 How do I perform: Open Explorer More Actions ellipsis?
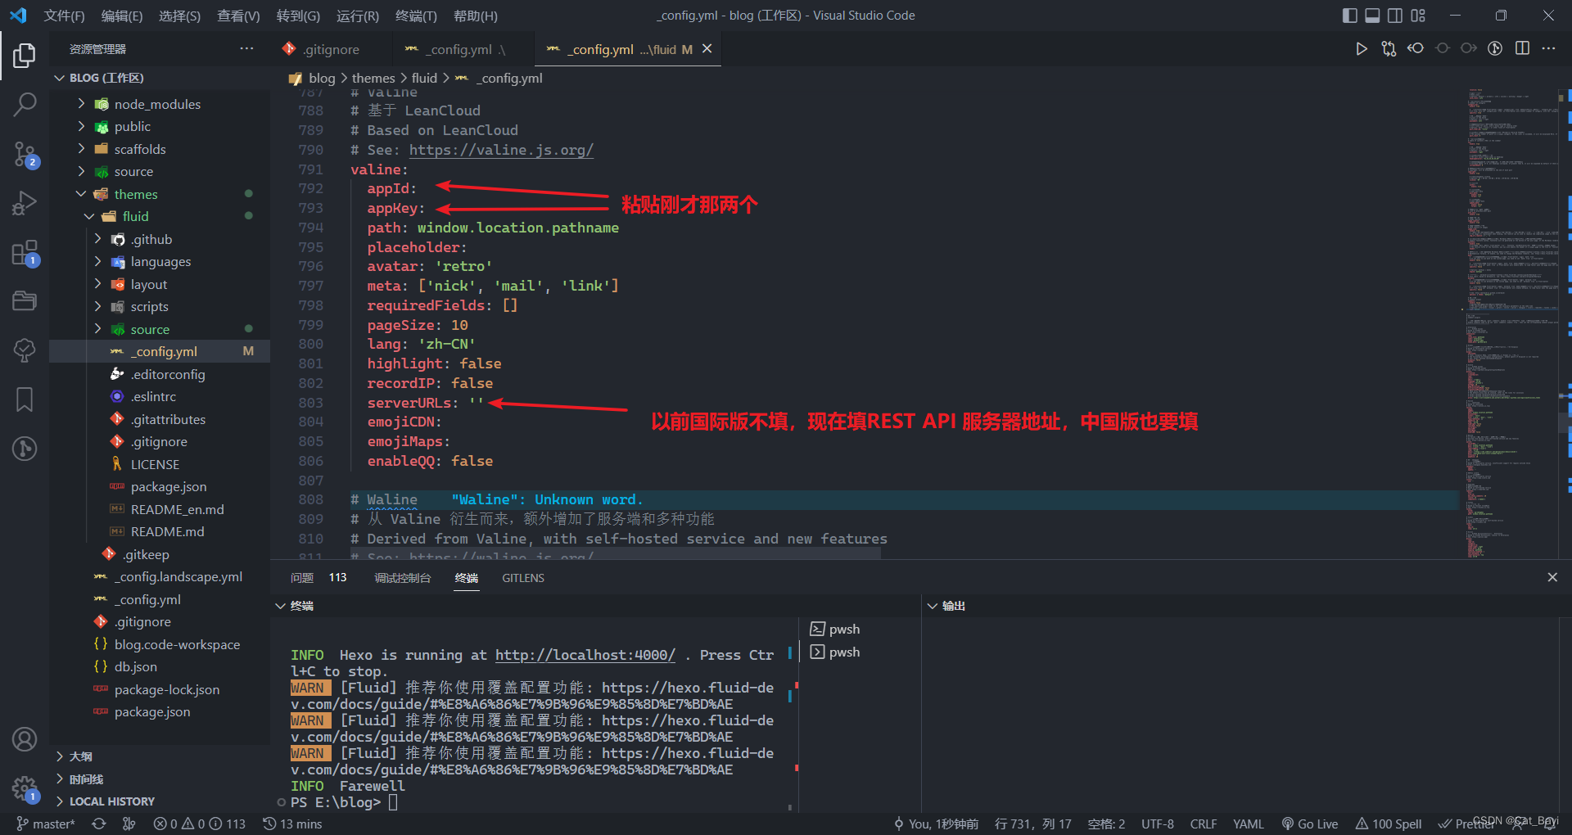point(246,49)
